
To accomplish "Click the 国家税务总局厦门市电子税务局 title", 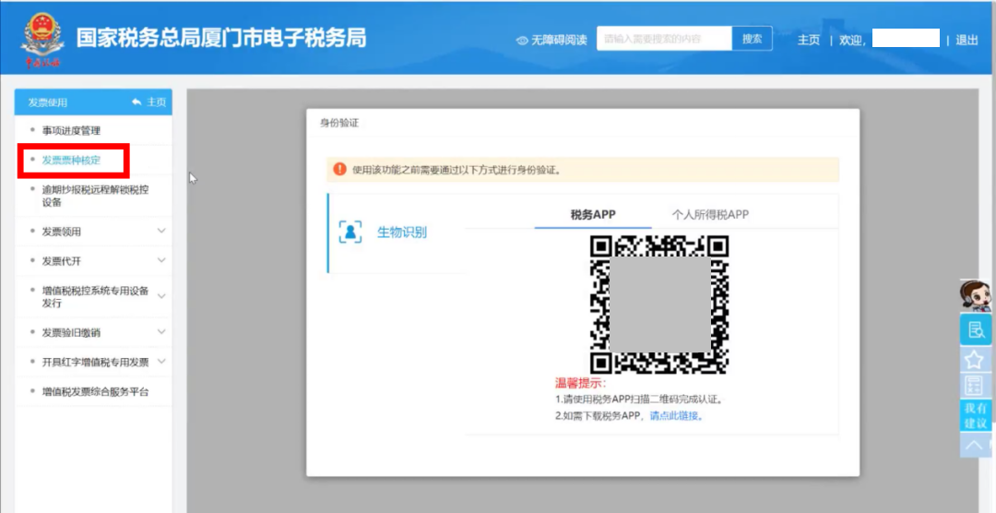I will pyautogui.click(x=221, y=38).
